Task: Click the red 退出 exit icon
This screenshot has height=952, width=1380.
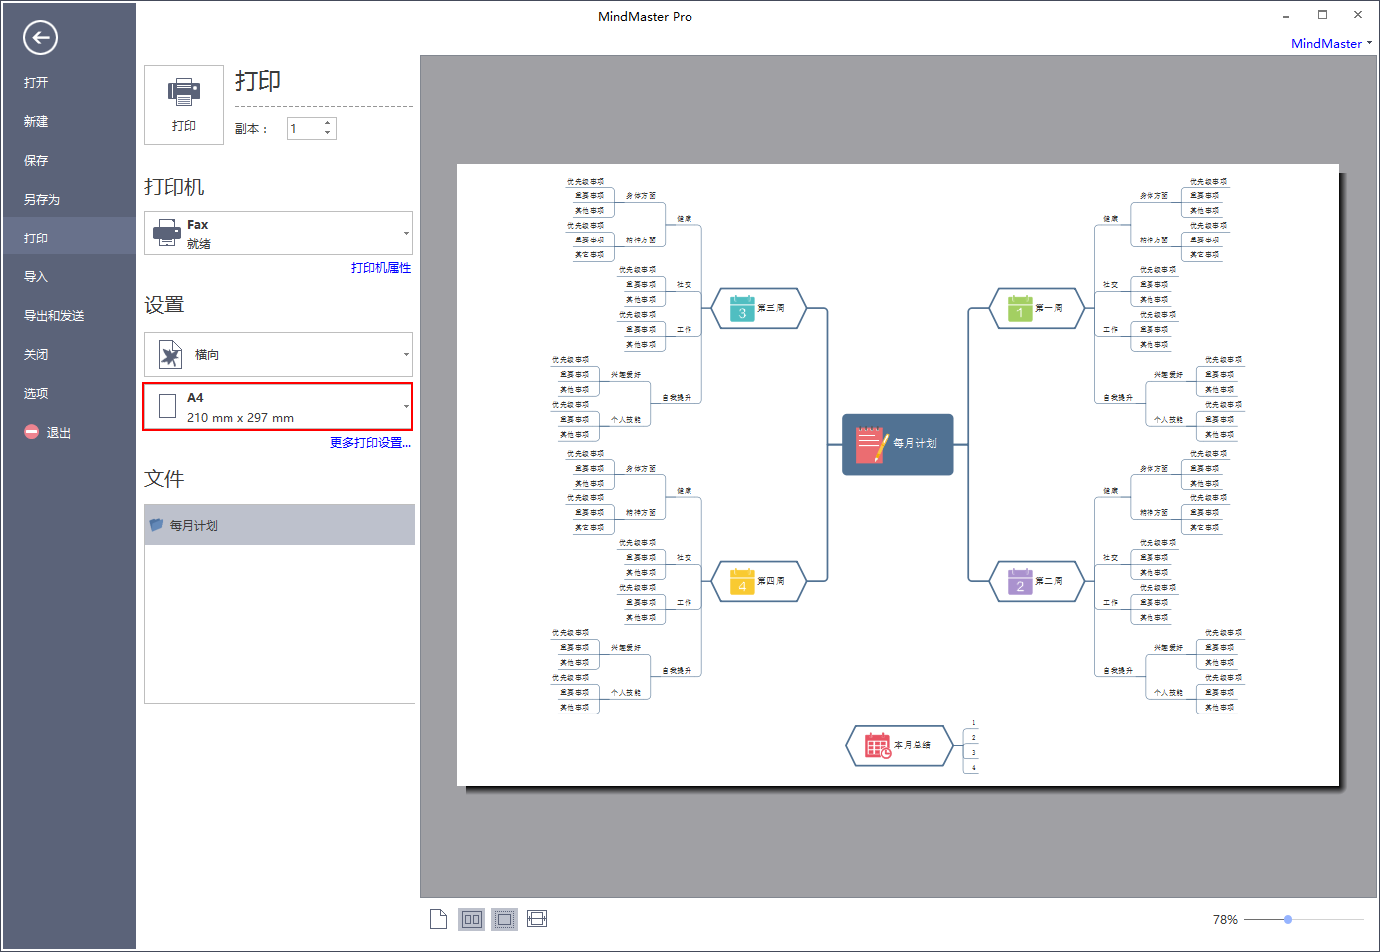Action: (31, 432)
